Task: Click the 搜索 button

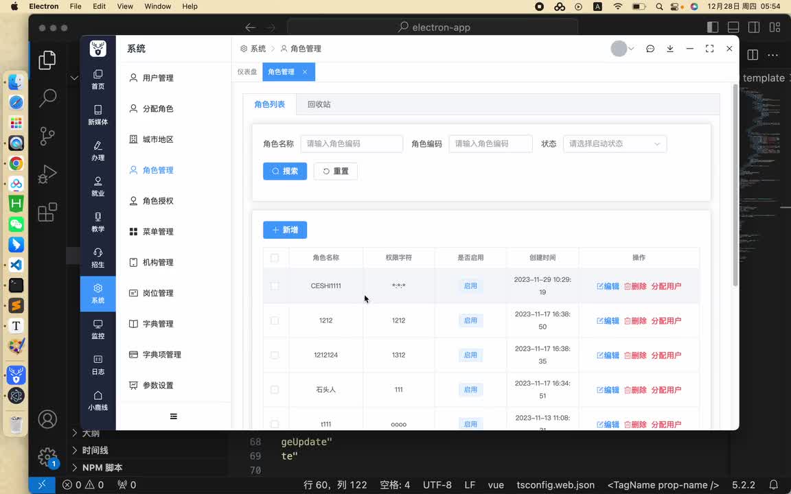Action: (285, 171)
